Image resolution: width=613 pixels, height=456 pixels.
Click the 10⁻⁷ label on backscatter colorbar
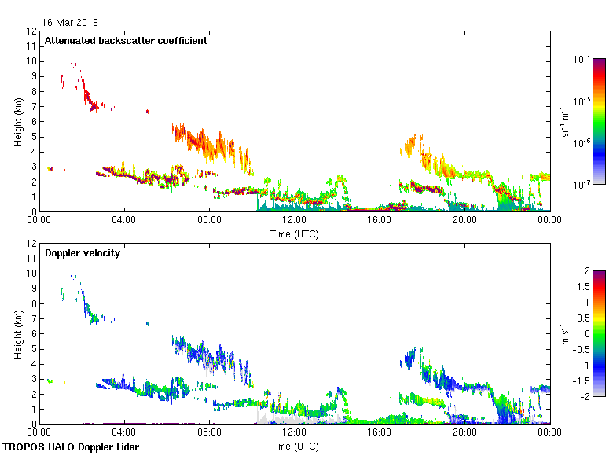582,184
